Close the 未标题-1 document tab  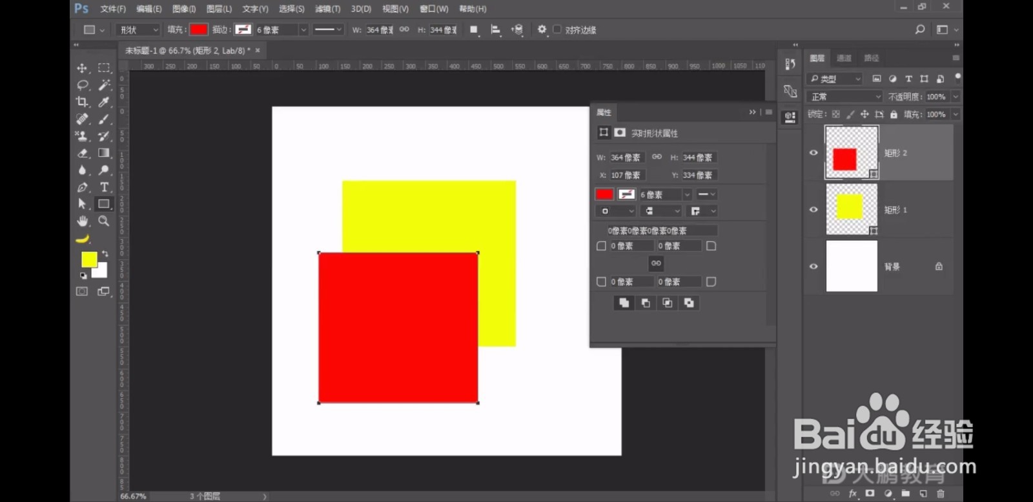click(x=258, y=50)
